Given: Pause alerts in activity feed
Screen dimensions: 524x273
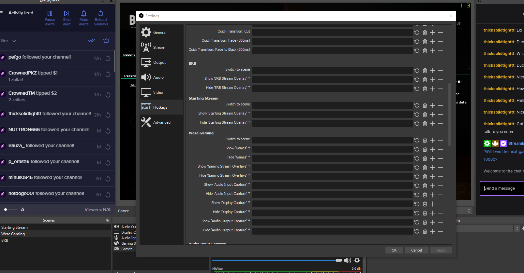Looking at the screenshot, I should [50, 18].
